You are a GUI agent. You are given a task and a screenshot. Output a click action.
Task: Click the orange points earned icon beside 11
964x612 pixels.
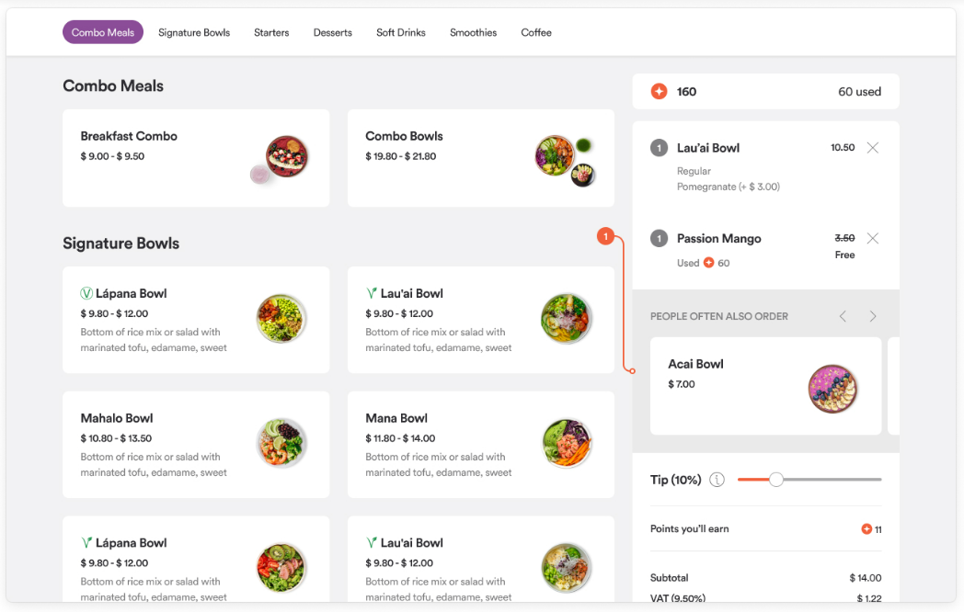pyautogui.click(x=866, y=529)
